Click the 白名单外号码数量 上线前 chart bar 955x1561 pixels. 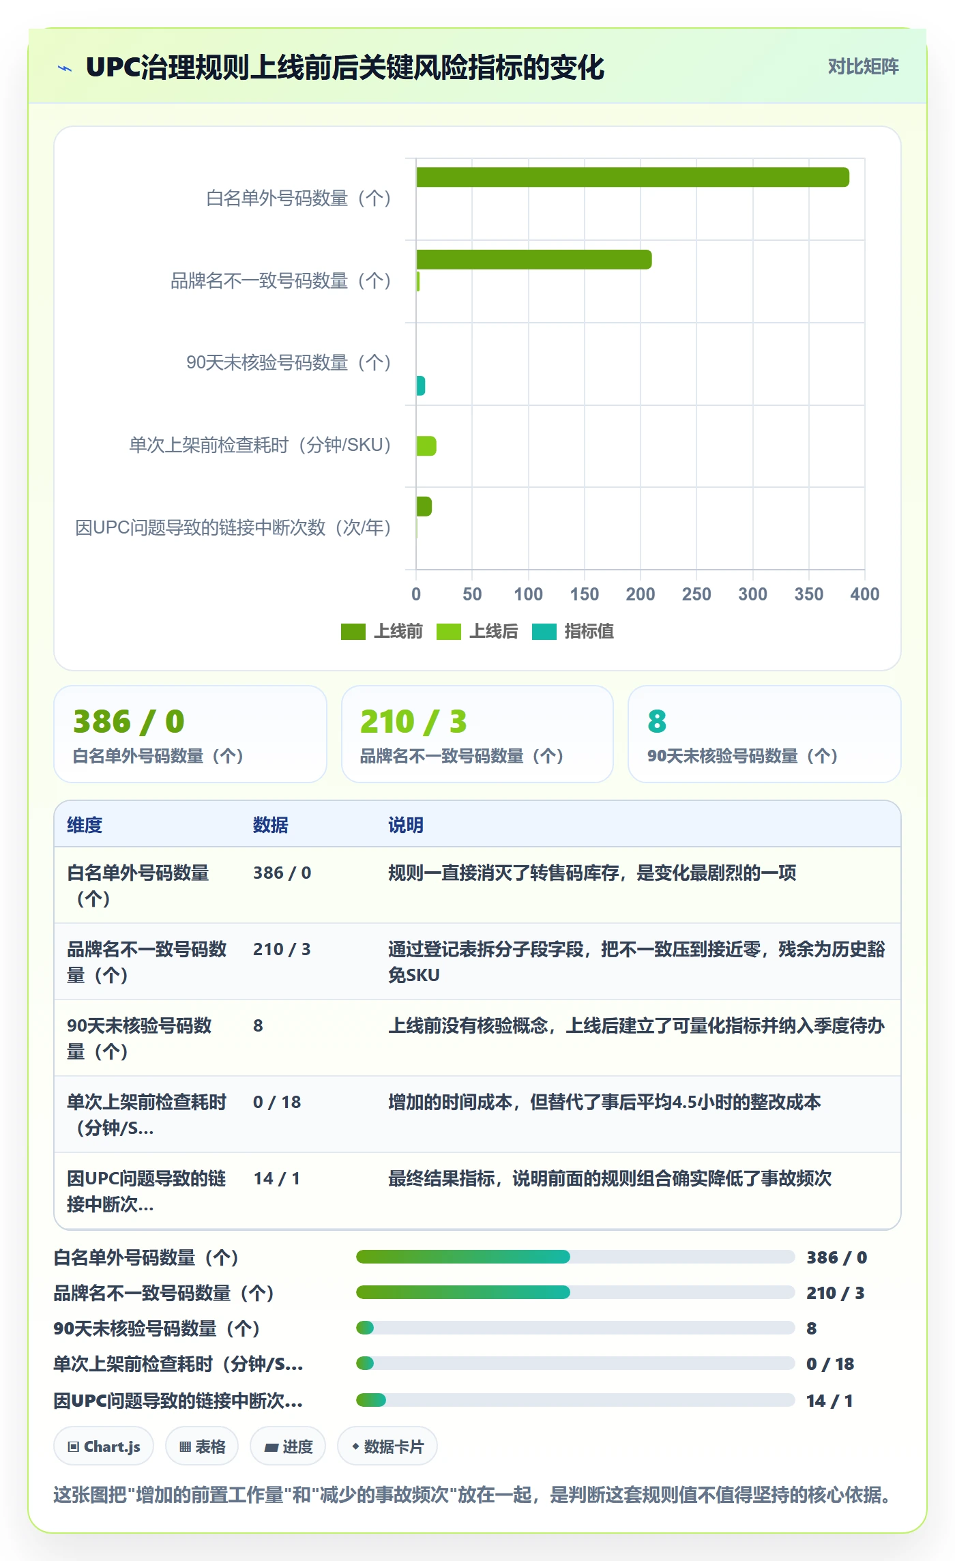coord(632,177)
